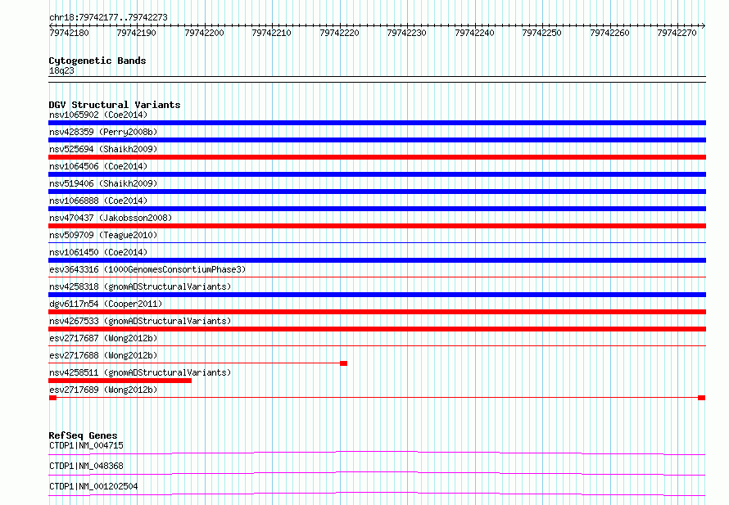Click the blue bar under nsv1061450
729x505 pixels.
[377, 260]
